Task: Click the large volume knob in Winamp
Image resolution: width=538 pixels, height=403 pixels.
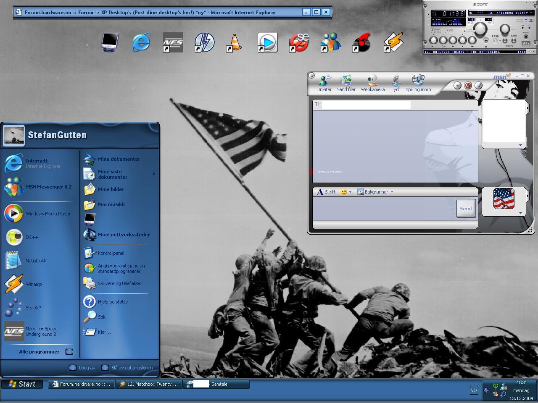Action: tap(480, 29)
